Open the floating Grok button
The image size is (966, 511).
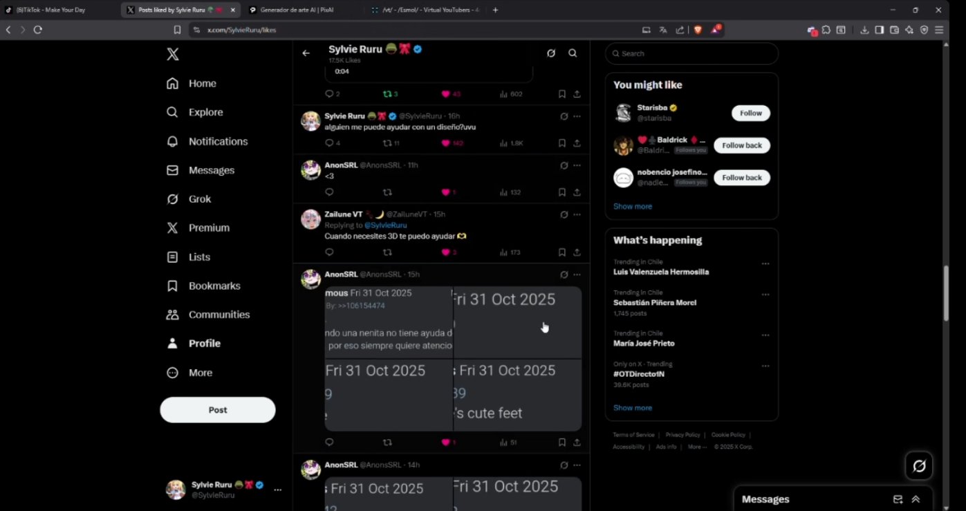[x=919, y=466]
